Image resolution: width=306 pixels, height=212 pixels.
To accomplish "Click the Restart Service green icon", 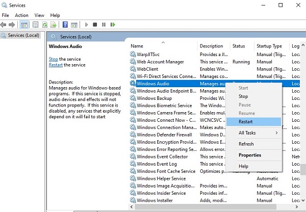I will point(113,24).
